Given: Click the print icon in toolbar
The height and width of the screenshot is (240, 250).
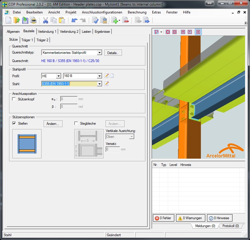Looking at the screenshot, I should (x=33, y=20).
